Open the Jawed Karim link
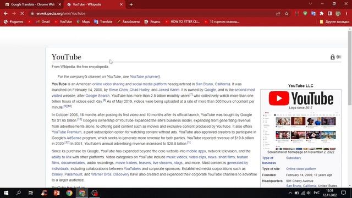352x198 pixels. [x=169, y=90]
